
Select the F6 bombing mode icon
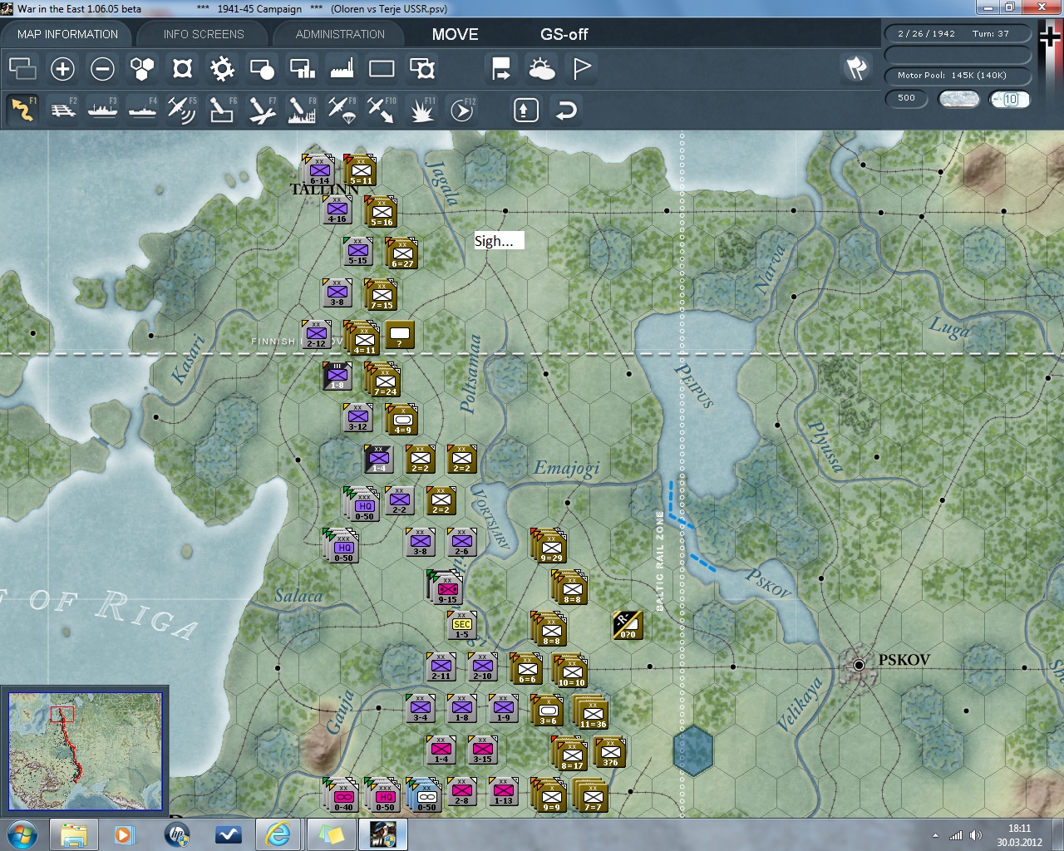click(222, 110)
